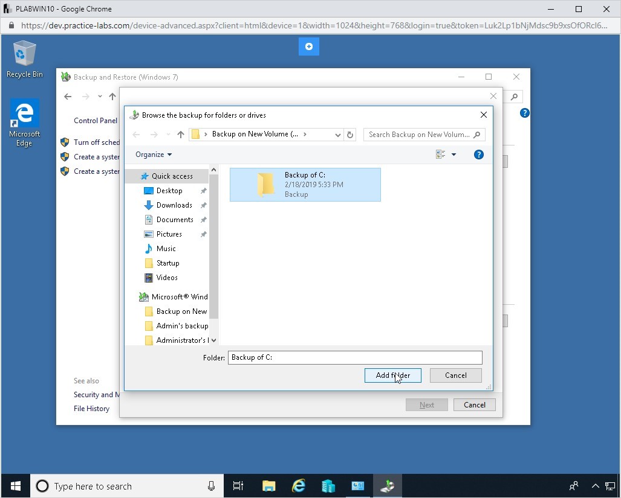This screenshot has width=621, height=498.
Task: Click the pin icon beside Downloads
Action: (x=203, y=205)
